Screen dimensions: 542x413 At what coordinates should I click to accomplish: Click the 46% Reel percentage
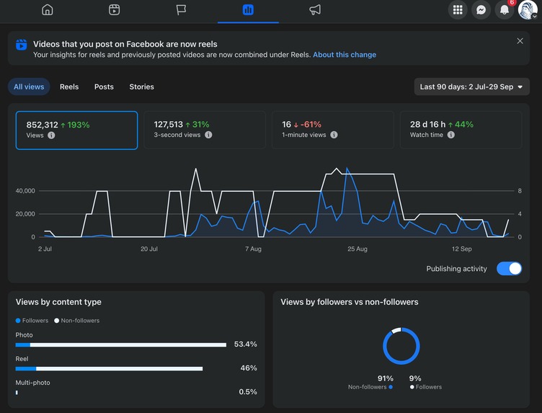pyautogui.click(x=249, y=368)
